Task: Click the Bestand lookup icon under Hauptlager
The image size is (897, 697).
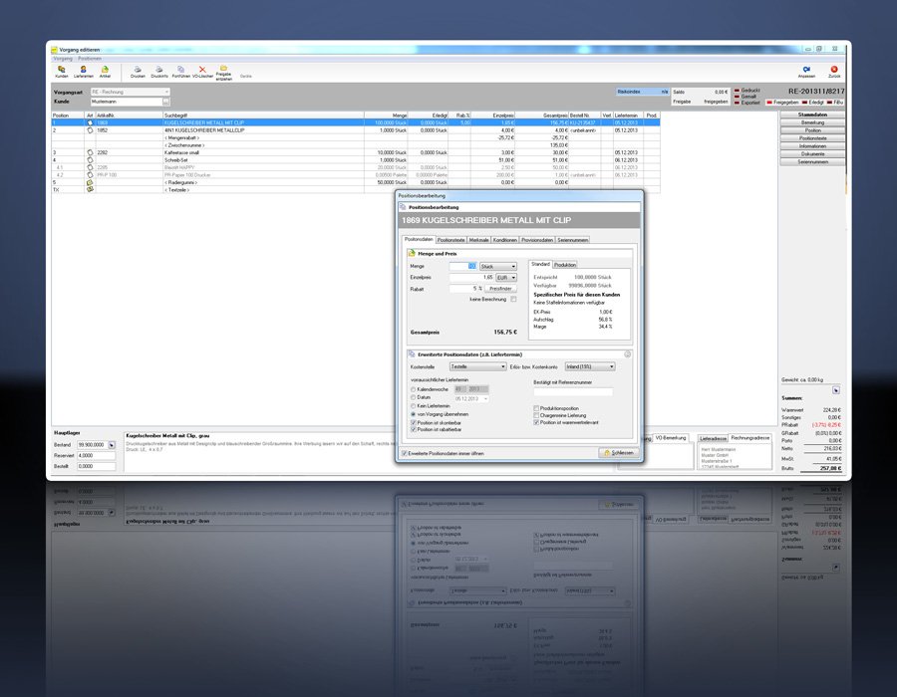Action: click(112, 445)
